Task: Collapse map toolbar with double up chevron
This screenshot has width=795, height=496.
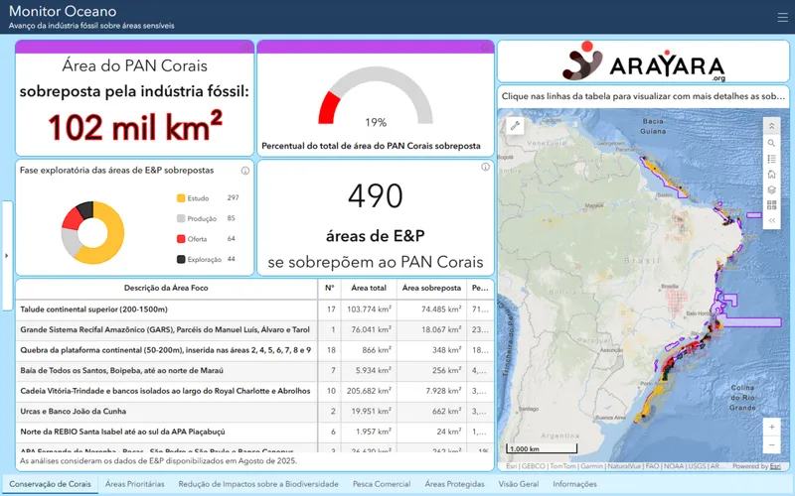Action: pyautogui.click(x=771, y=126)
